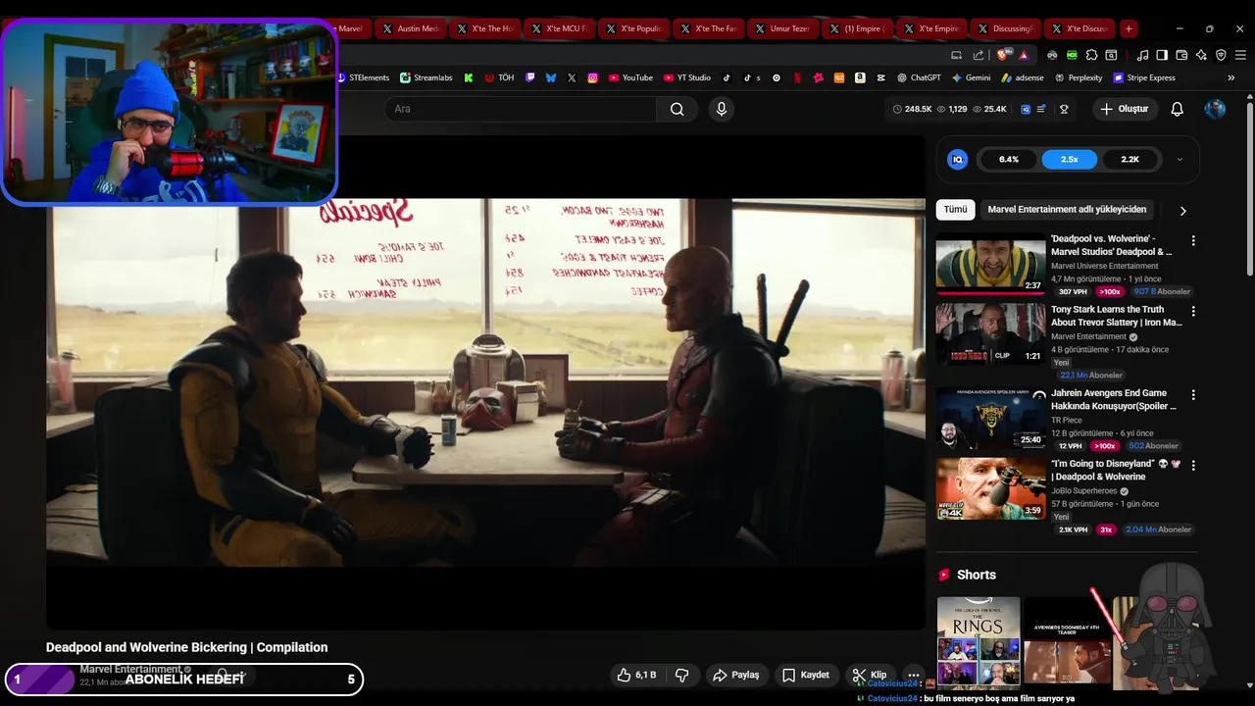Open options menu for 'Deadpool vs. Wolverine' video

[1193, 240]
